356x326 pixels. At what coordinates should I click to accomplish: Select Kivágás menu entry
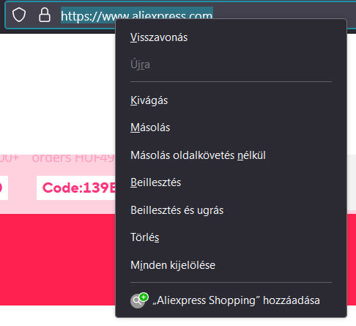231,100
